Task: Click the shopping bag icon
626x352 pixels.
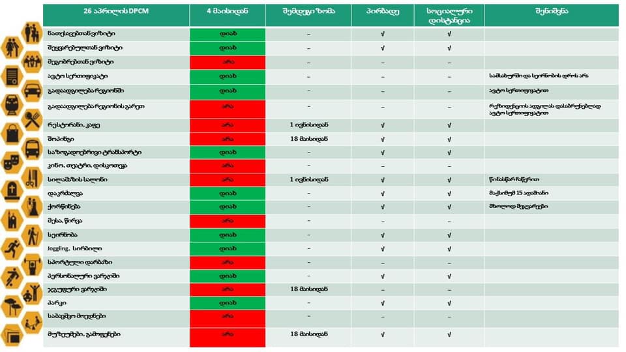Action: click(x=12, y=134)
